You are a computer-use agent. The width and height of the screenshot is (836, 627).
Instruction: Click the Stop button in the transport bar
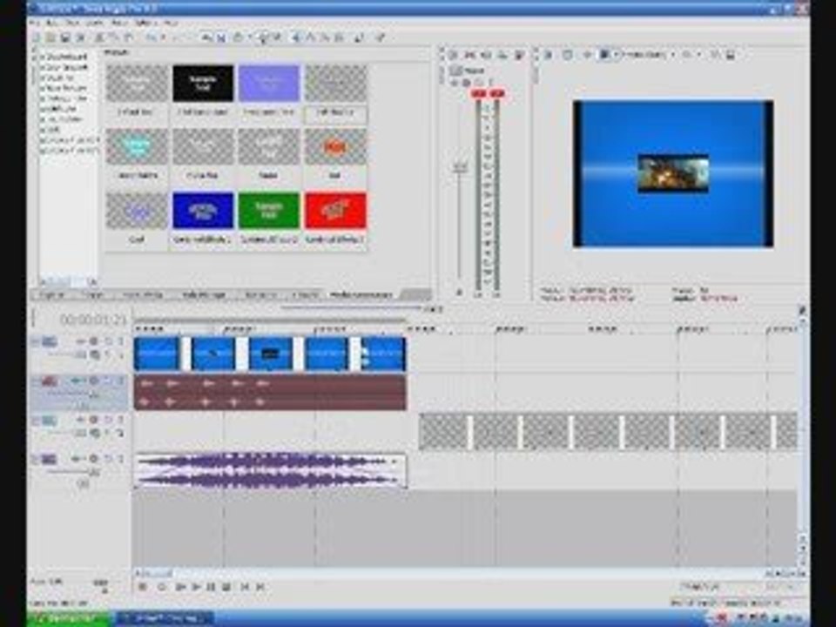226,587
